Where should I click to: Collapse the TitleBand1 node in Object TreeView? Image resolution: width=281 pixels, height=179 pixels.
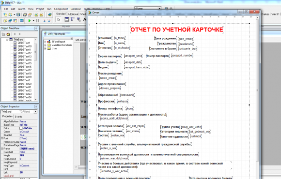(7, 40)
